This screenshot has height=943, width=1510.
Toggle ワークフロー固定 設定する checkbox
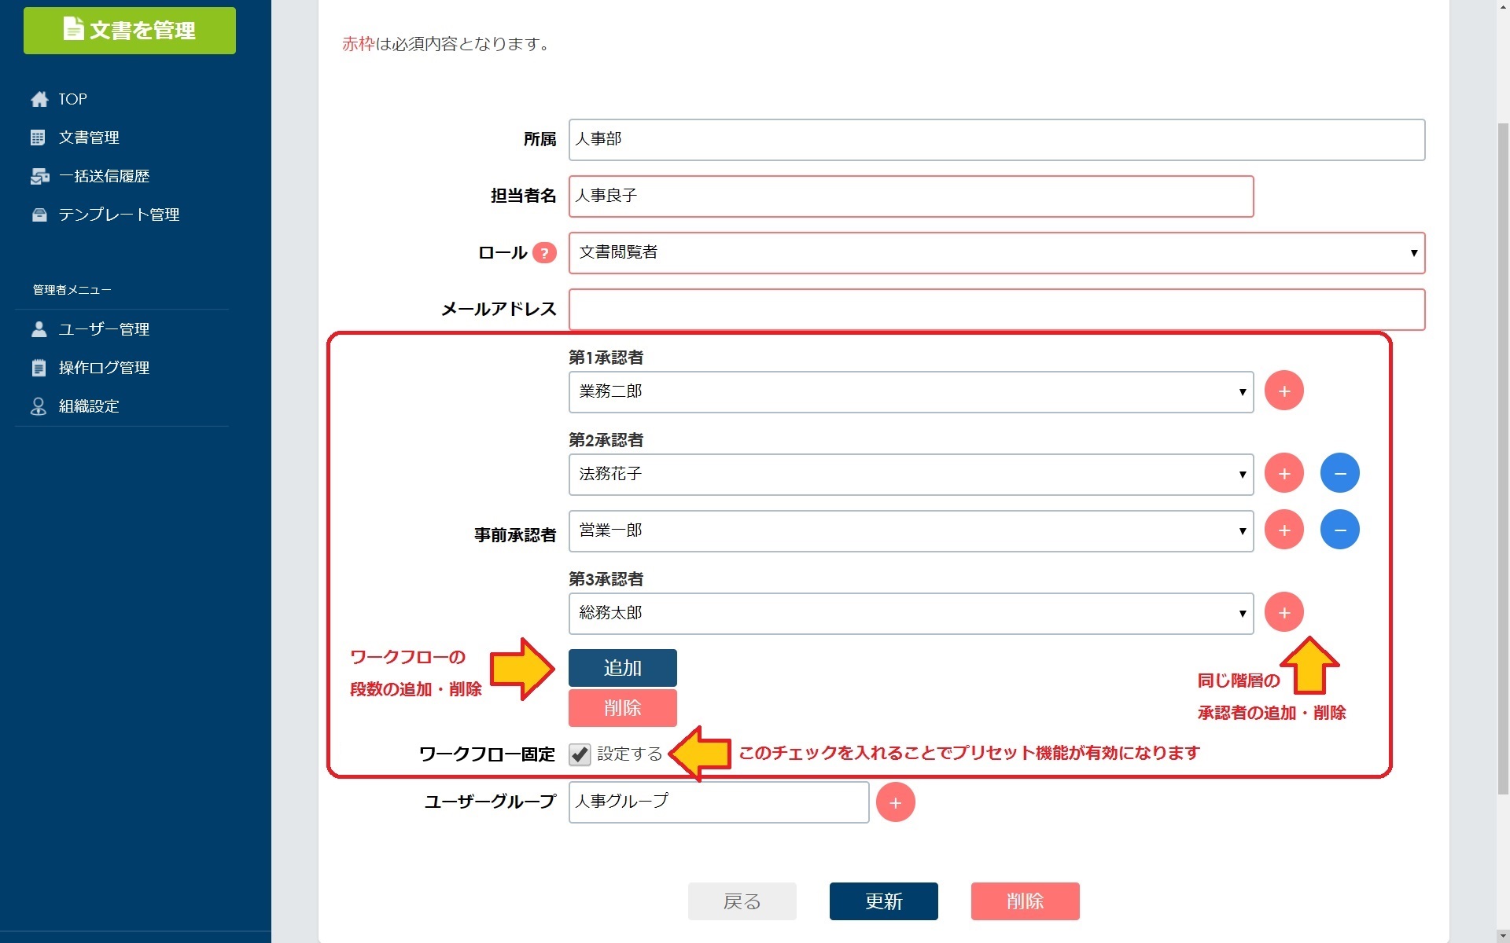click(x=580, y=754)
